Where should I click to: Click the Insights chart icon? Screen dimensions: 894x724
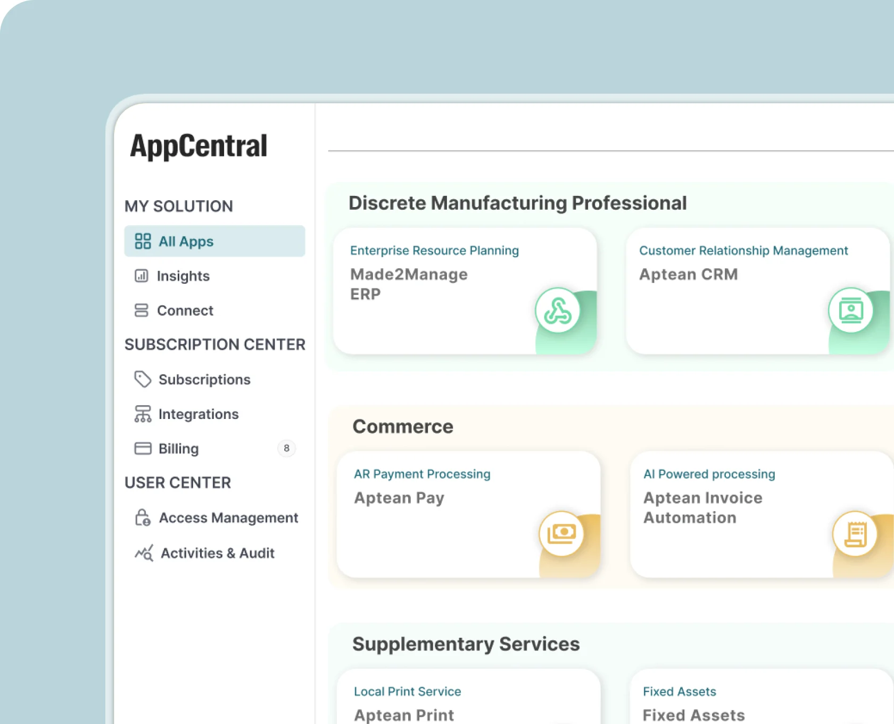(x=141, y=276)
